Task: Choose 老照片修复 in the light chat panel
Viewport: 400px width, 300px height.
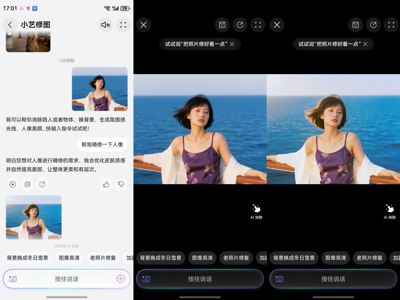Action: 103,258
